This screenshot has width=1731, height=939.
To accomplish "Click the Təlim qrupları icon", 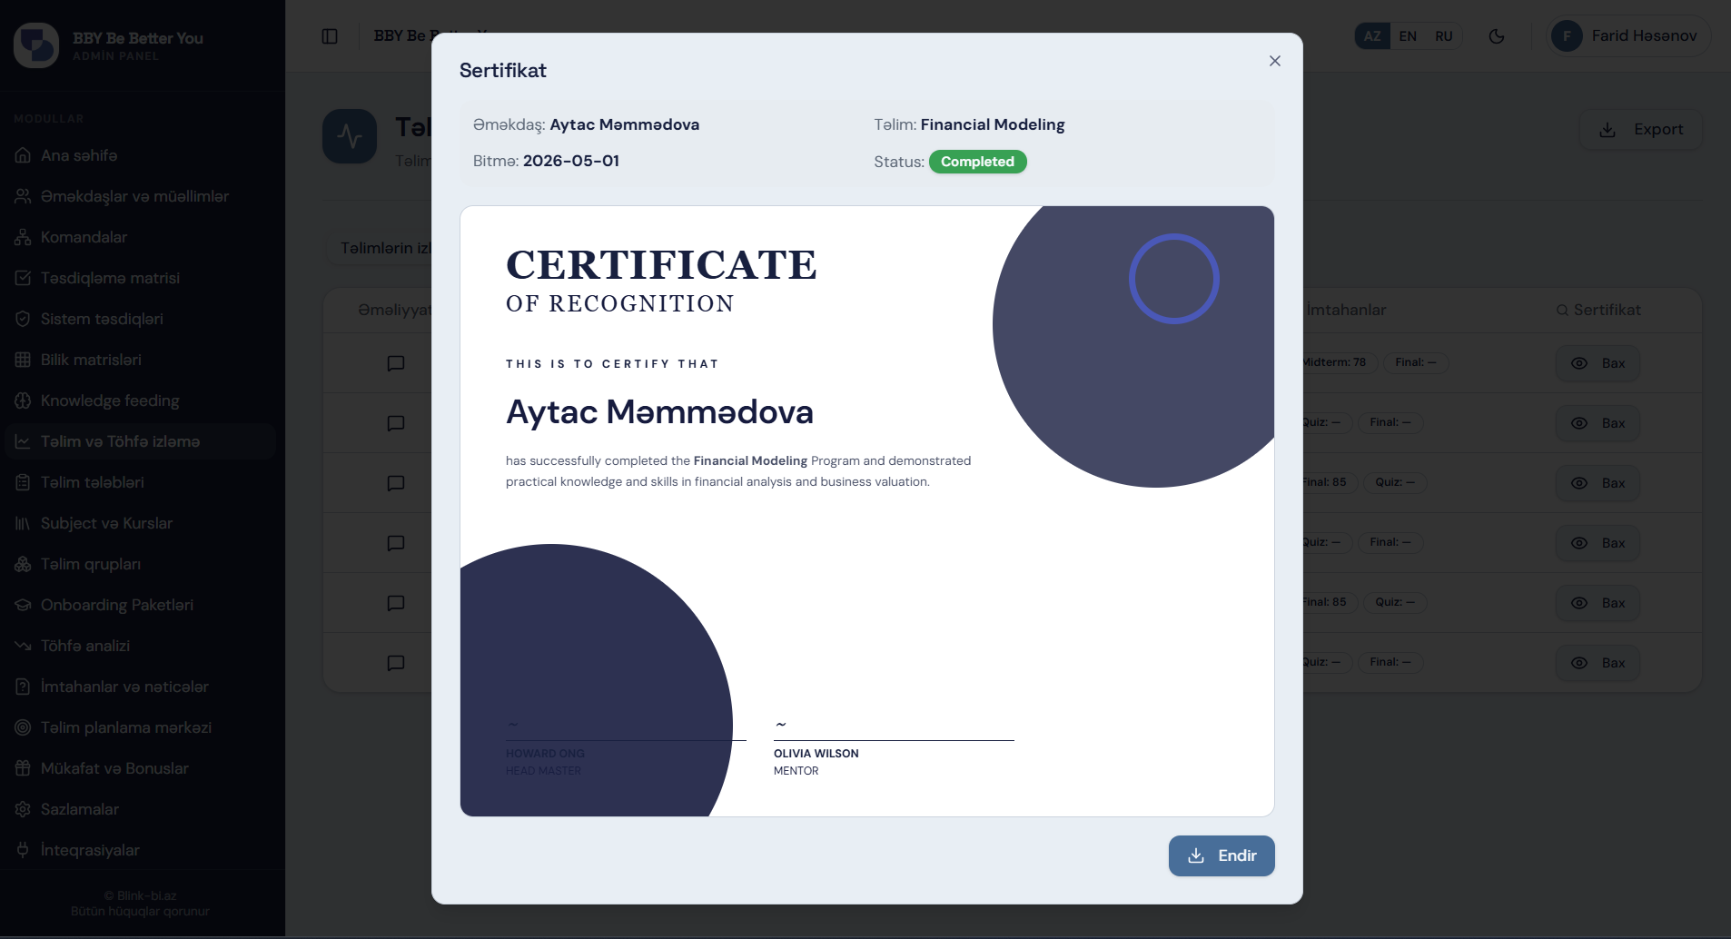I will (23, 564).
